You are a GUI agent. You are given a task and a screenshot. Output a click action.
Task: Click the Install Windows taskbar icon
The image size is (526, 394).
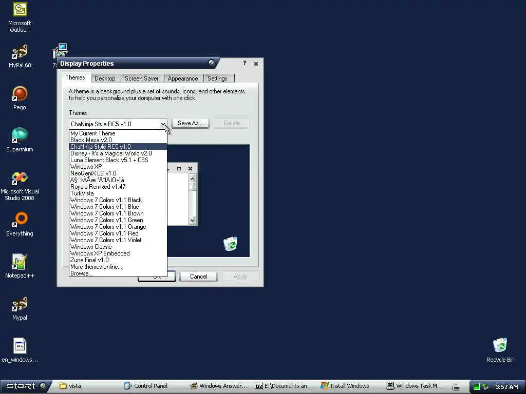pos(345,386)
